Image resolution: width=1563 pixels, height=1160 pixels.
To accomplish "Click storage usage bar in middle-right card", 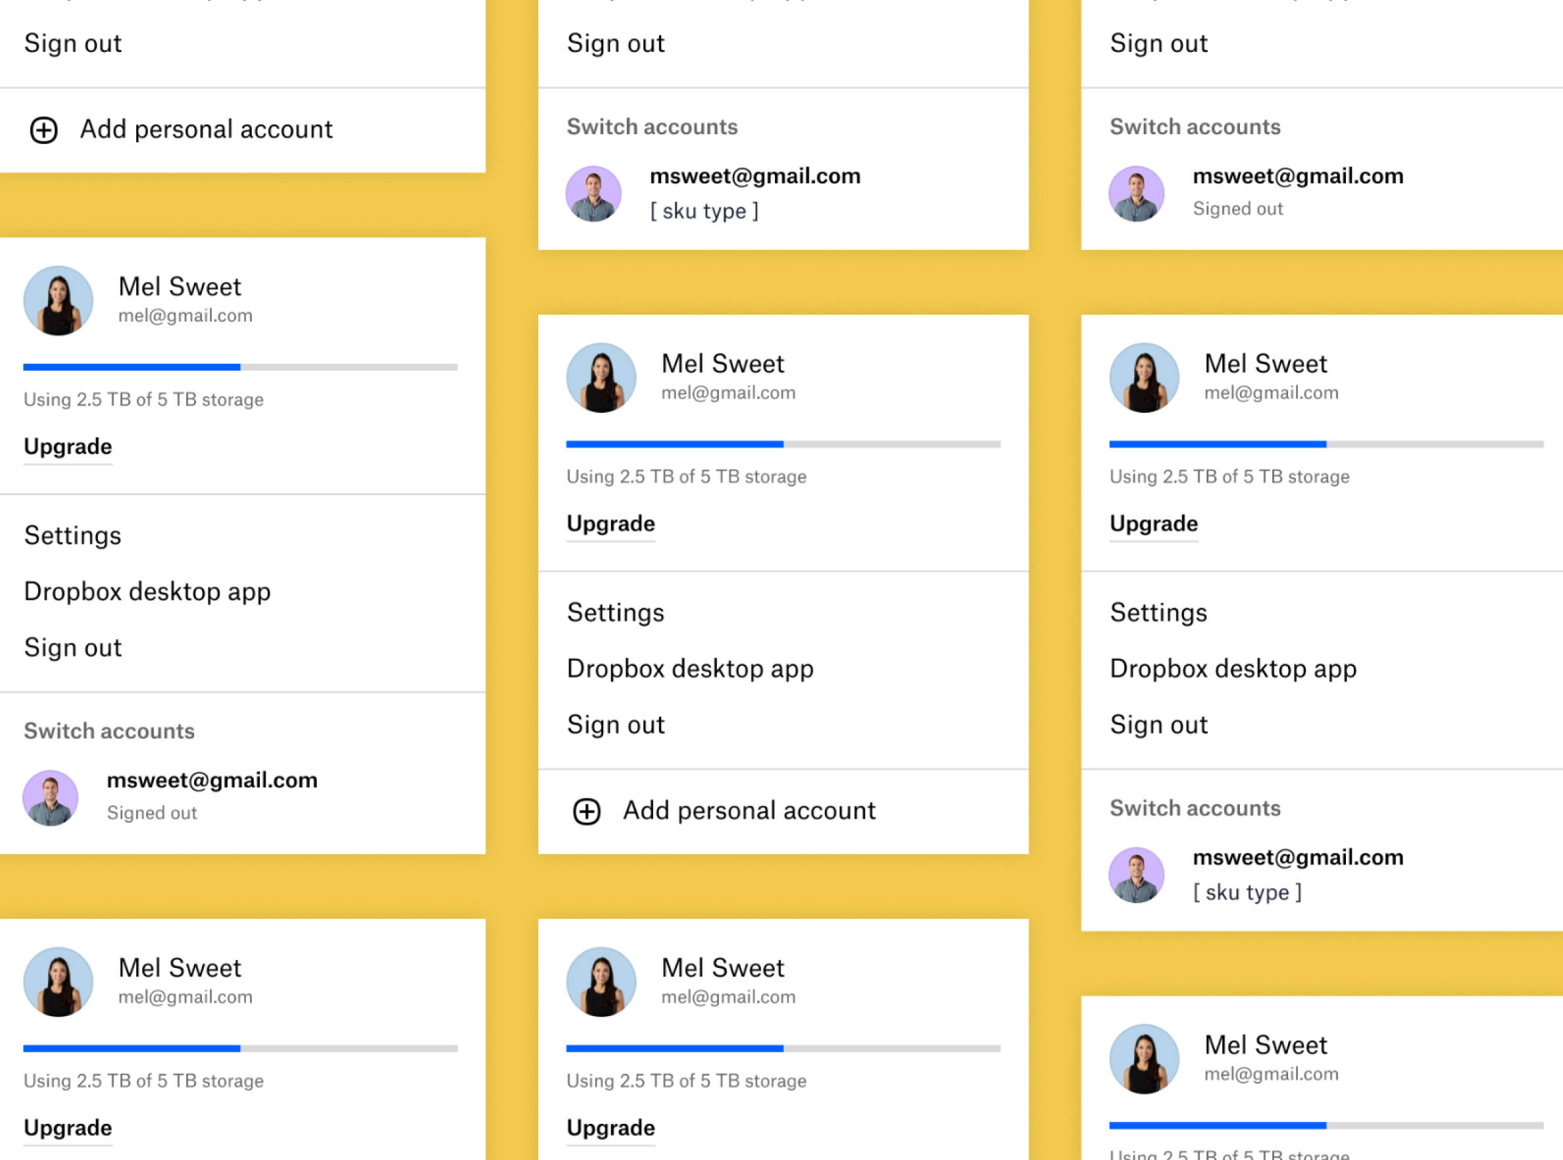I will 1326,444.
